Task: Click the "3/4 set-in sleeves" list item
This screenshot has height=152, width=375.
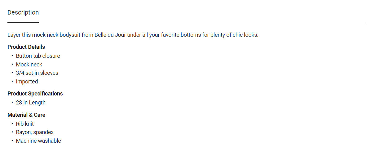Action: (x=37, y=73)
